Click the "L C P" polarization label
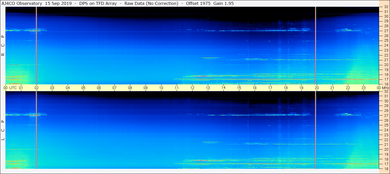This screenshot has width=390, height=174. tap(3, 130)
